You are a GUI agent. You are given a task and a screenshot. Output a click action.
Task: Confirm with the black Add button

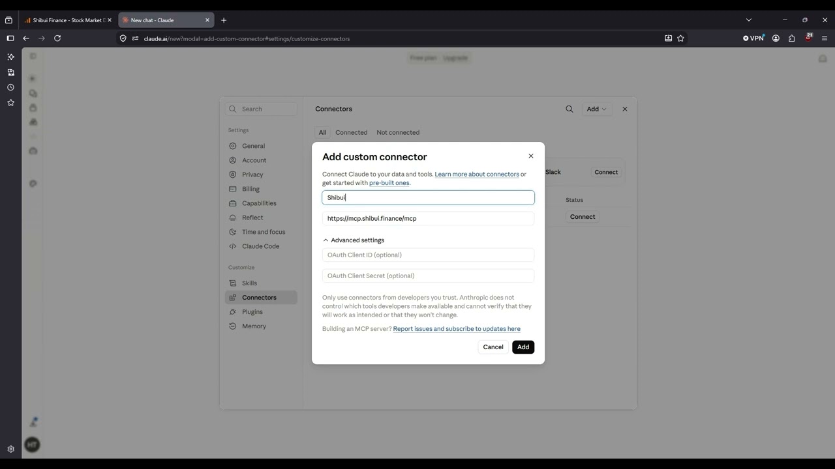(523, 347)
